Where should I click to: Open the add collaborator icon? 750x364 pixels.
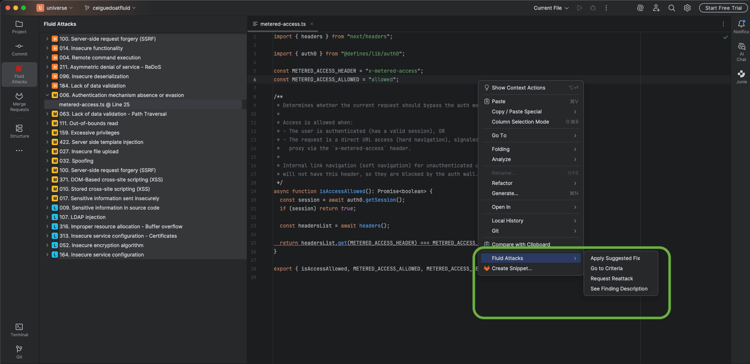point(656,8)
